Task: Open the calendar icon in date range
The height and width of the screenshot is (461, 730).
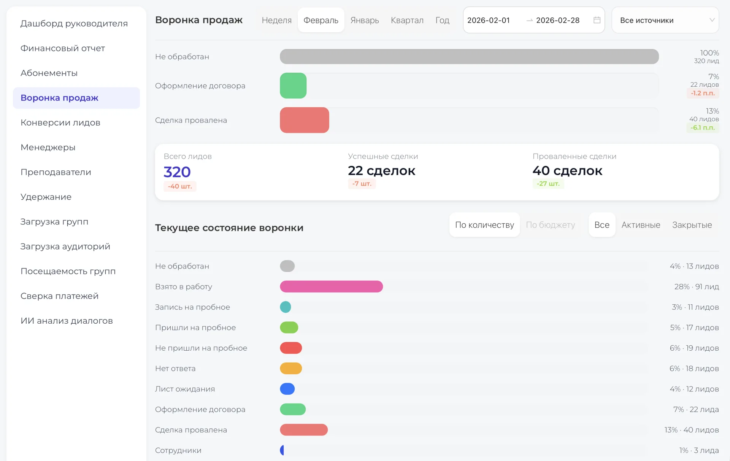Action: pyautogui.click(x=597, y=20)
